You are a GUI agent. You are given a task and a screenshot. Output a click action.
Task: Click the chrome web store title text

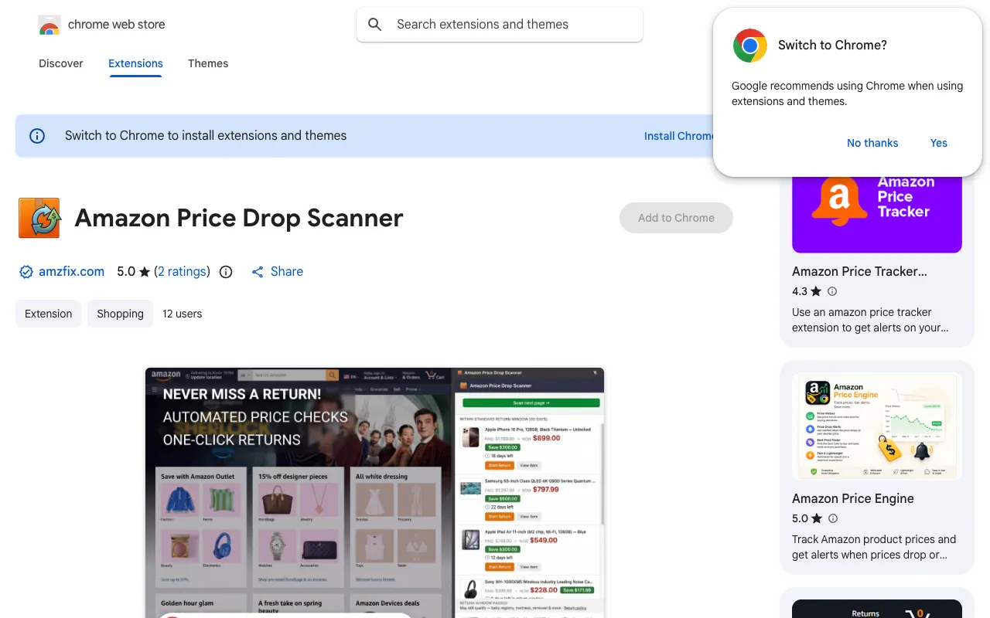[117, 25]
